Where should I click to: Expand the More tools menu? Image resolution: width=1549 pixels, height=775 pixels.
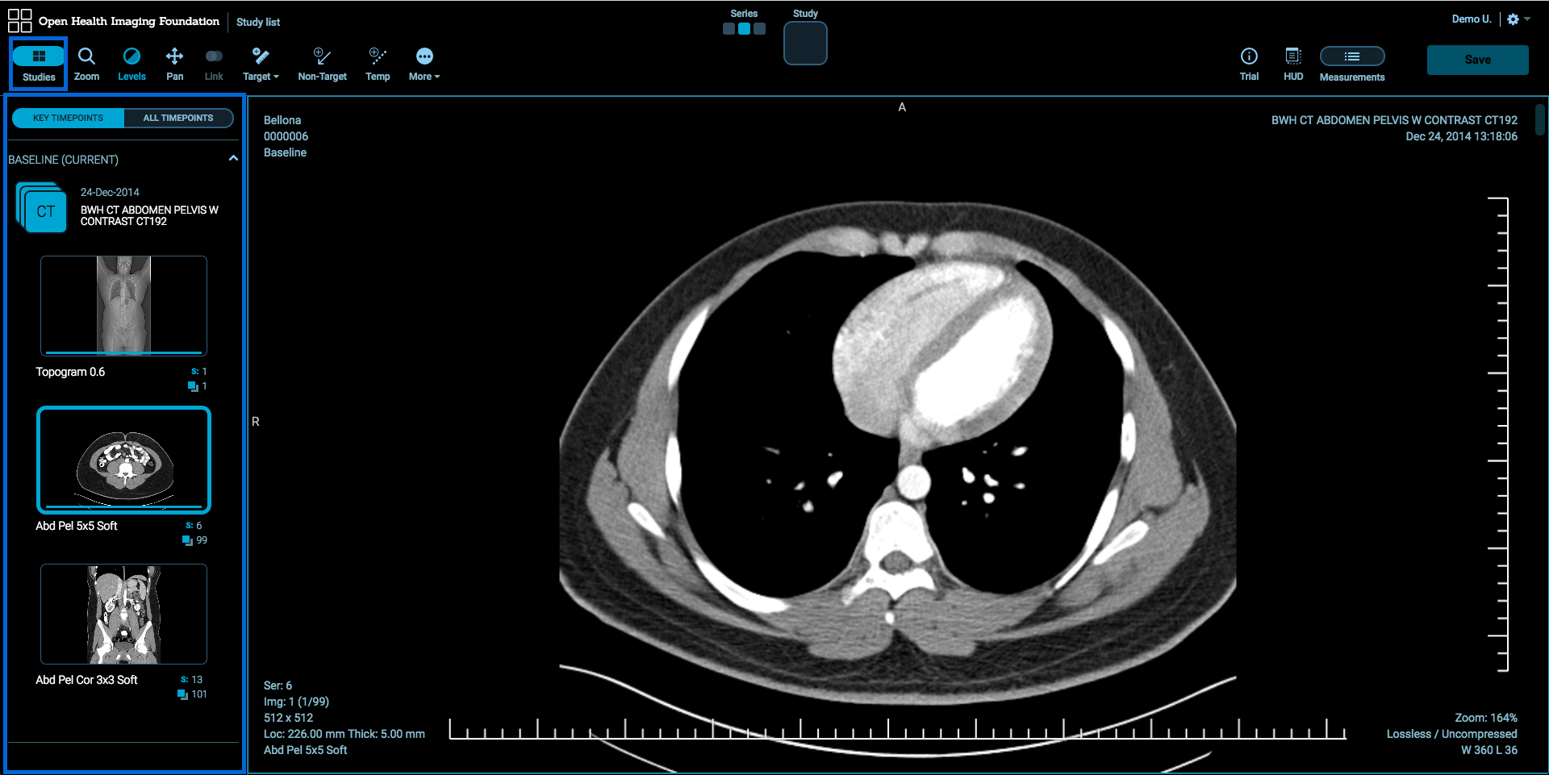tap(424, 64)
